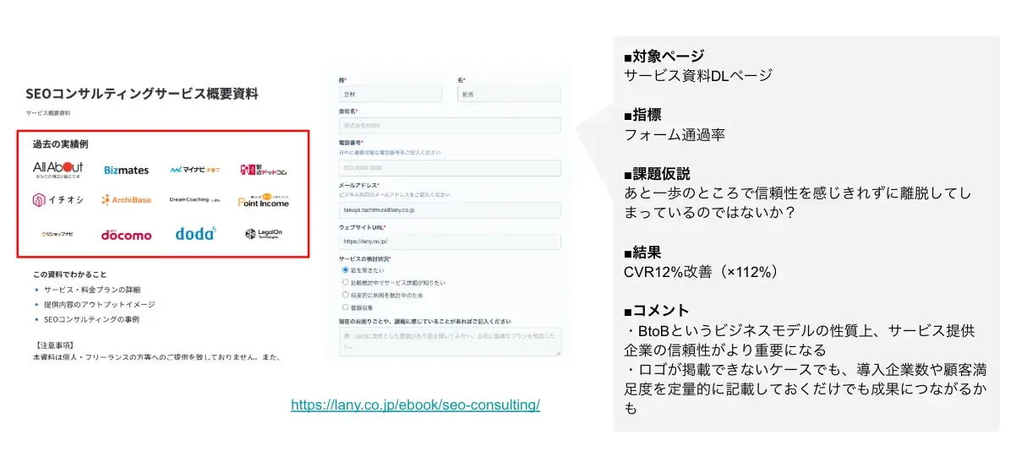Click the small サービス概要資料 subtitle
Image resolution: width=1016 pixels, height=462 pixels.
pos(47,112)
